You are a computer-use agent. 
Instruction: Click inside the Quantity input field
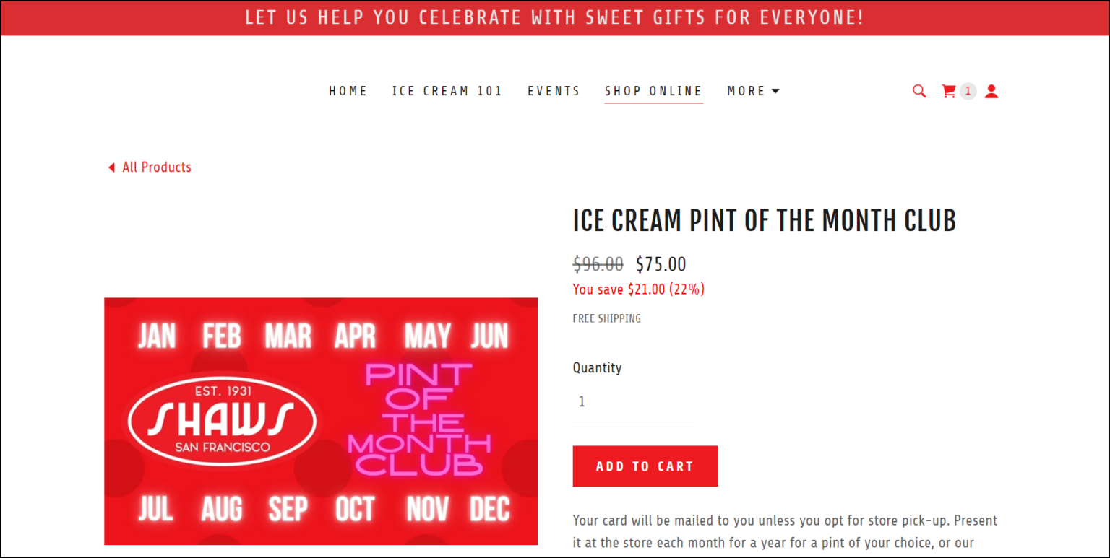pos(632,401)
